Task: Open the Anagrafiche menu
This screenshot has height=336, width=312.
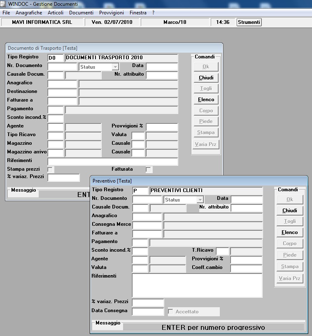Action: pos(29,13)
